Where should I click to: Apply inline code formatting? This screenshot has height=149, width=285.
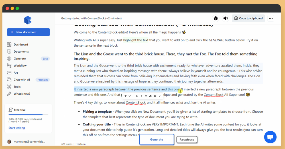155,96
